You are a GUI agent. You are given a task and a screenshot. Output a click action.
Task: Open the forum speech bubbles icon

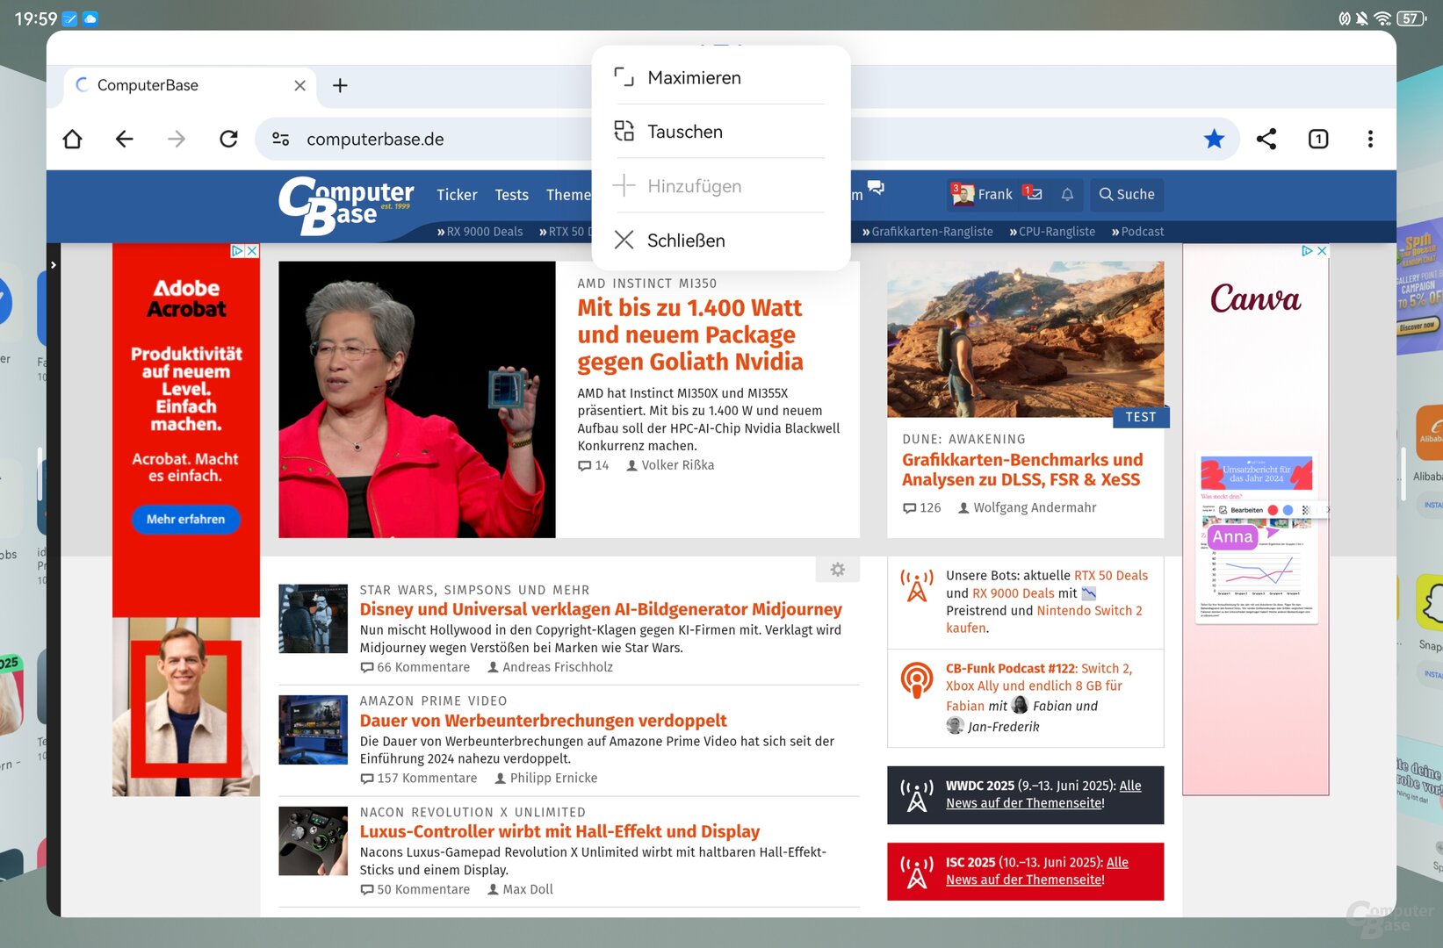pos(876,187)
